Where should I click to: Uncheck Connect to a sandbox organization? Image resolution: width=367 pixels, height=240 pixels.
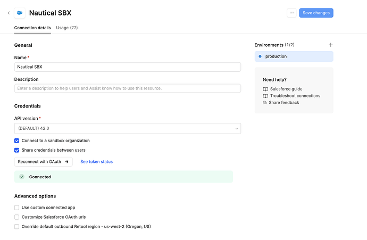(x=17, y=140)
